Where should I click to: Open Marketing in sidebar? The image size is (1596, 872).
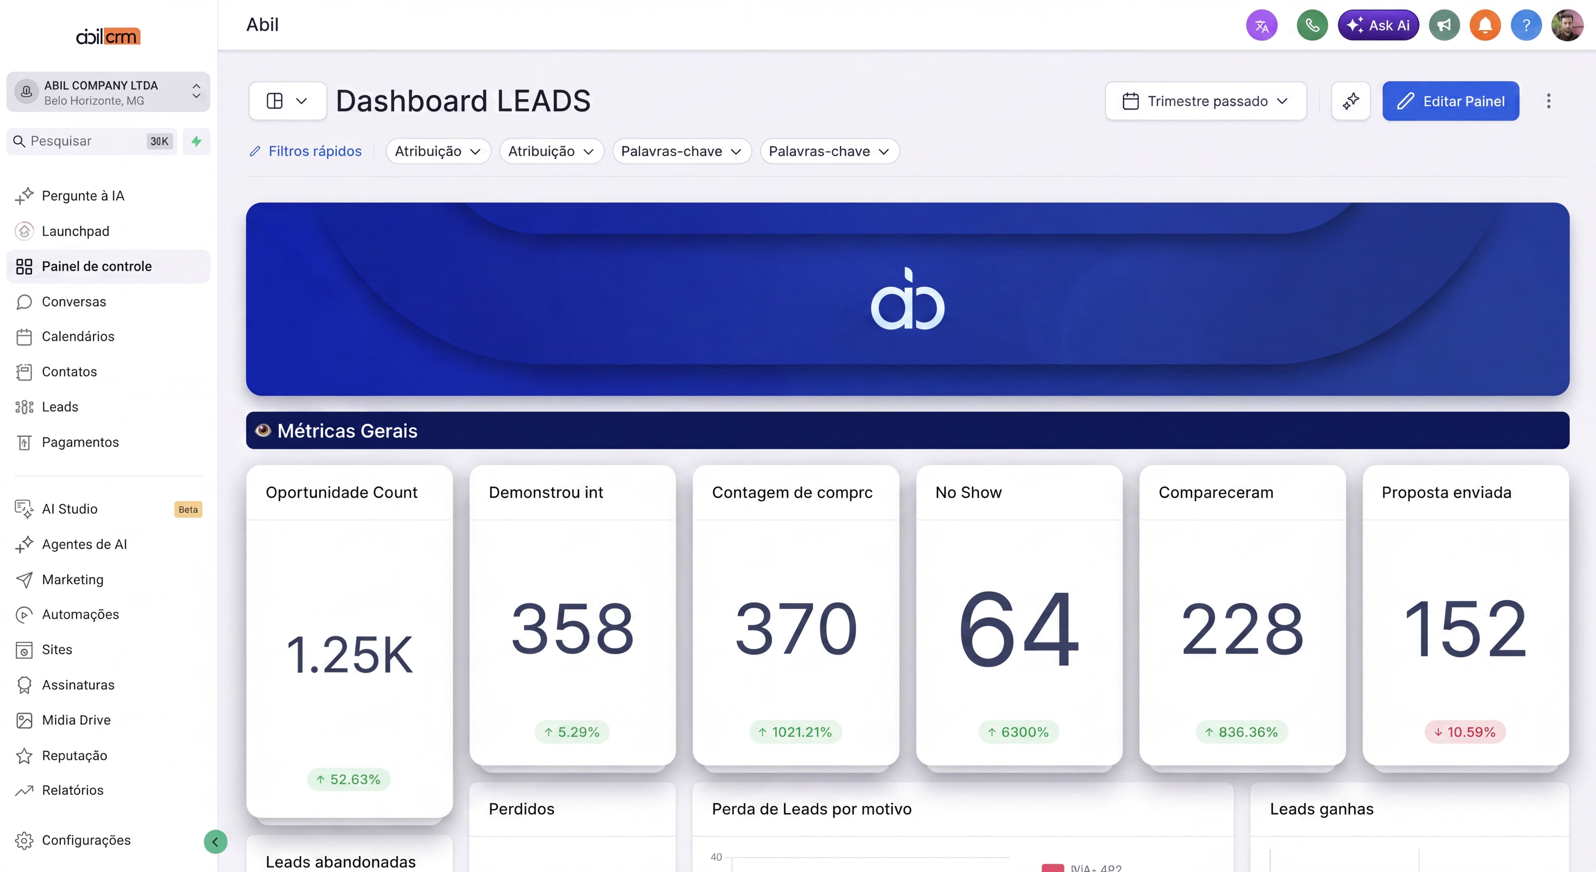click(108, 580)
